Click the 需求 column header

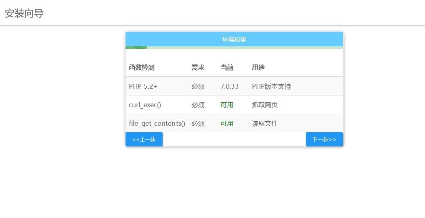(198, 68)
